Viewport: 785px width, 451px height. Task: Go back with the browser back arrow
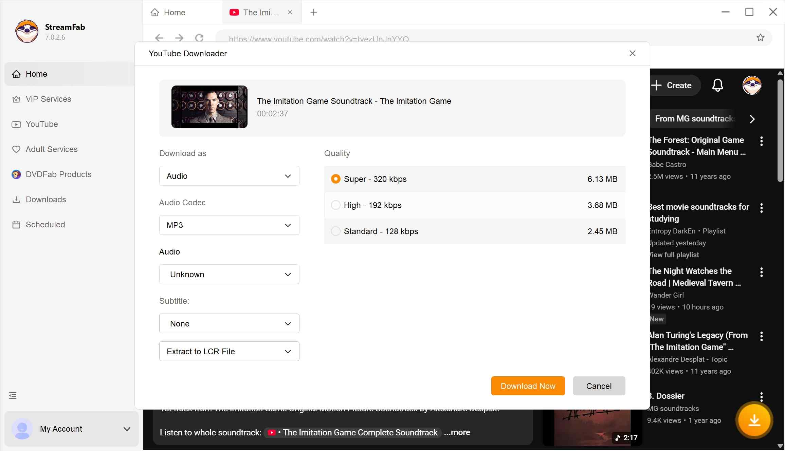[159, 38]
